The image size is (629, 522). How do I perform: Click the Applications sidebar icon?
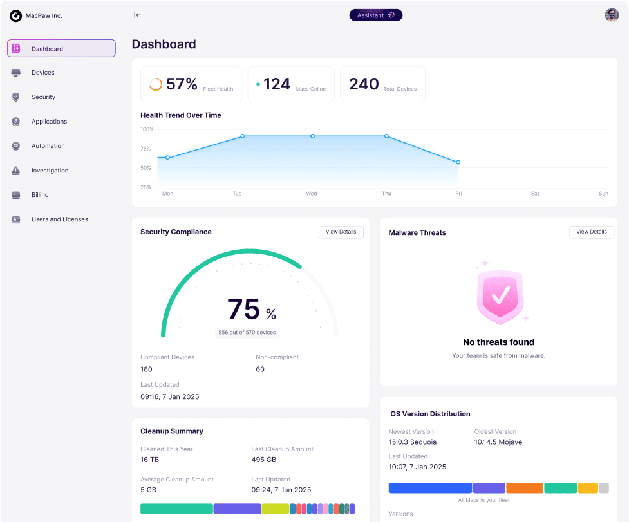coord(16,122)
